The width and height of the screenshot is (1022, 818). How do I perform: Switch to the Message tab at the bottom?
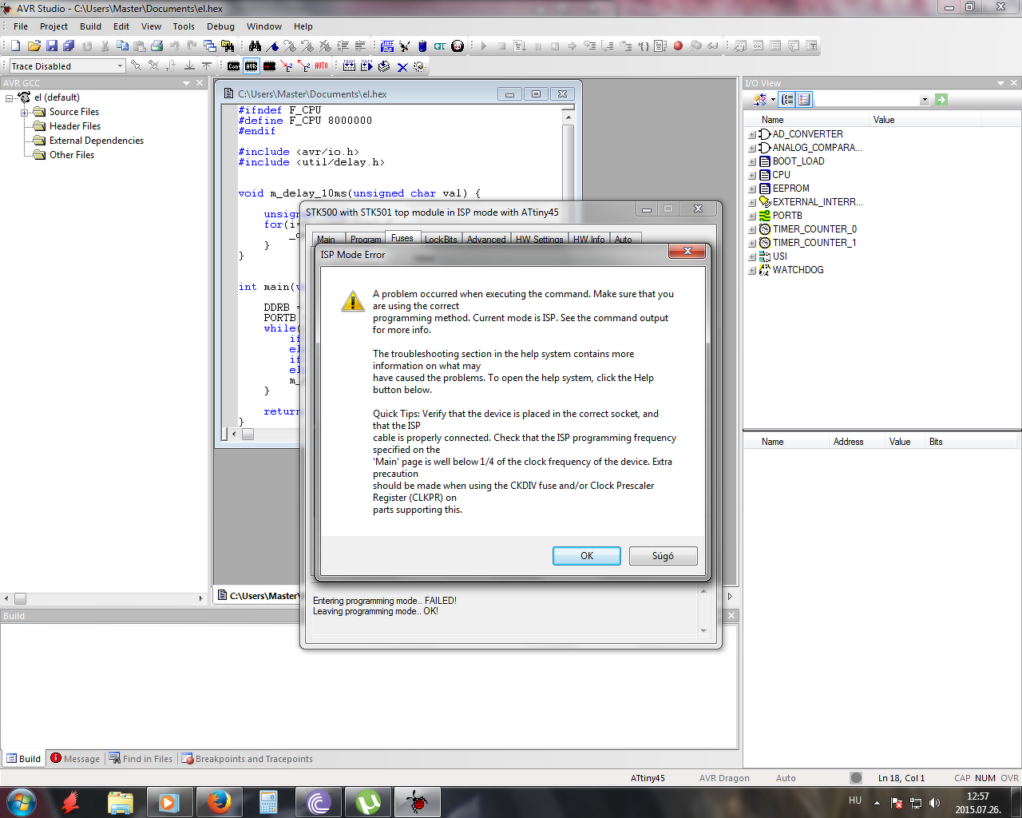tap(75, 759)
